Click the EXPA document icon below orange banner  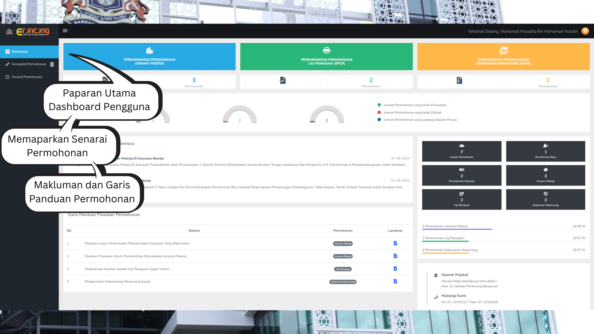[459, 80]
